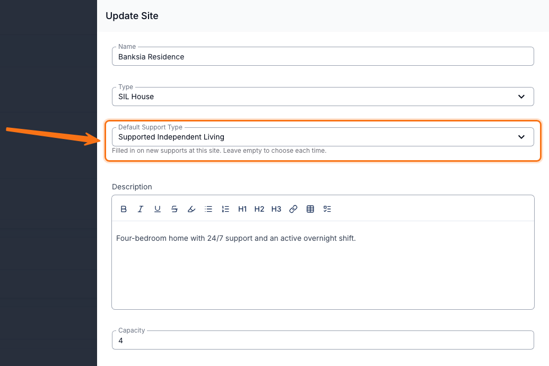This screenshot has width=549, height=366.
Task: Apply H2 heading style
Action: [259, 209]
